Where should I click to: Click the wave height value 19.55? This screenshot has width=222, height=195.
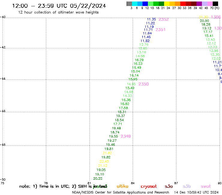(113, 136)
